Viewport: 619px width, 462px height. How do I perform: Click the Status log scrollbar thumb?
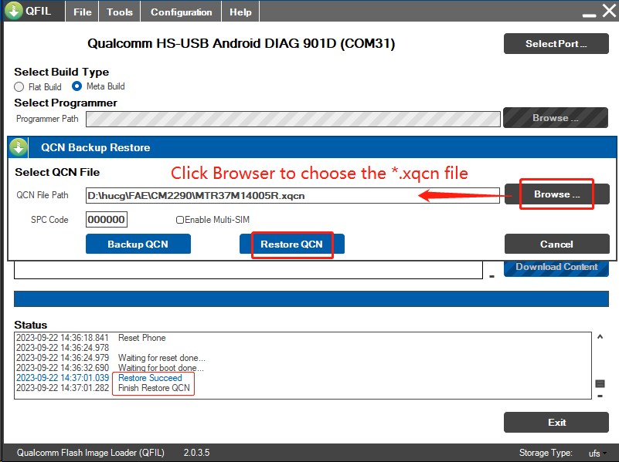[600, 383]
